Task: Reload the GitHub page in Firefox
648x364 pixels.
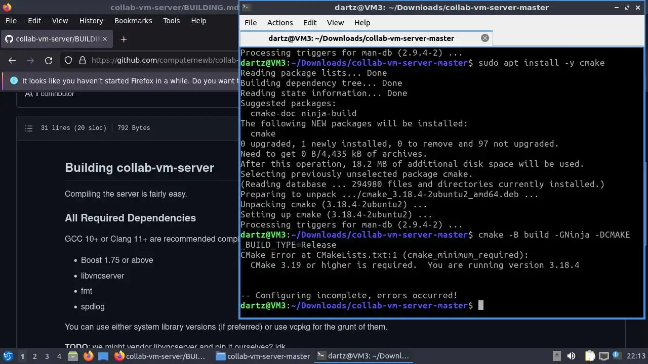Action: pos(49,60)
